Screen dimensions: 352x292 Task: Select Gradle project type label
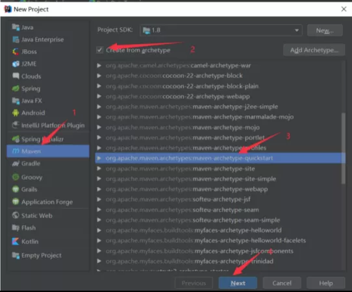tap(31, 164)
